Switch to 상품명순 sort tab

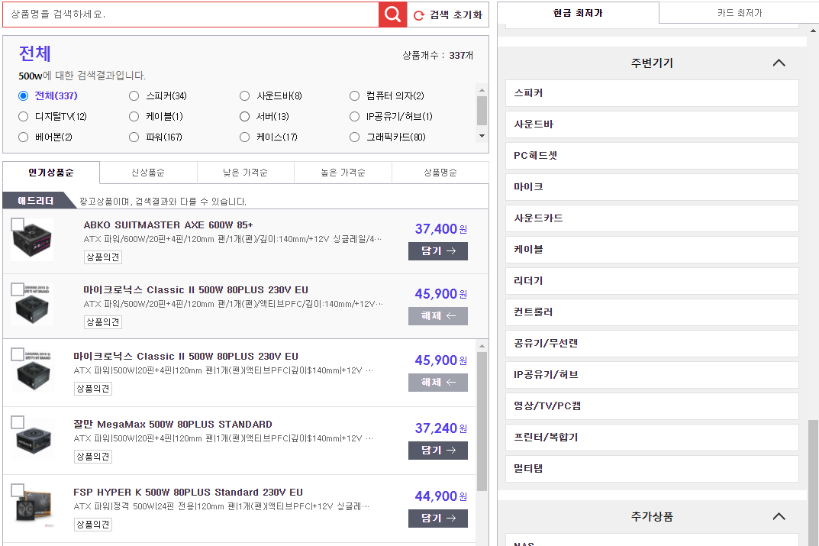point(440,173)
